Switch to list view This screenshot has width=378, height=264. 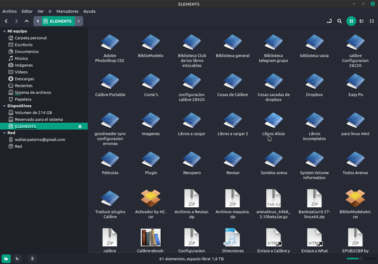[362, 21]
